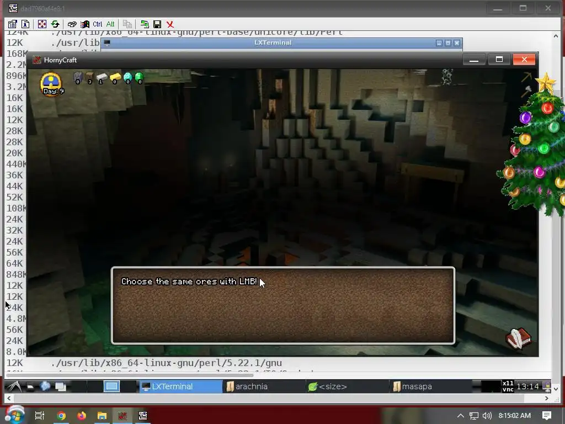Screen dimensions: 565x424
Task: Maximize the LXTerminal window
Action: 448,43
